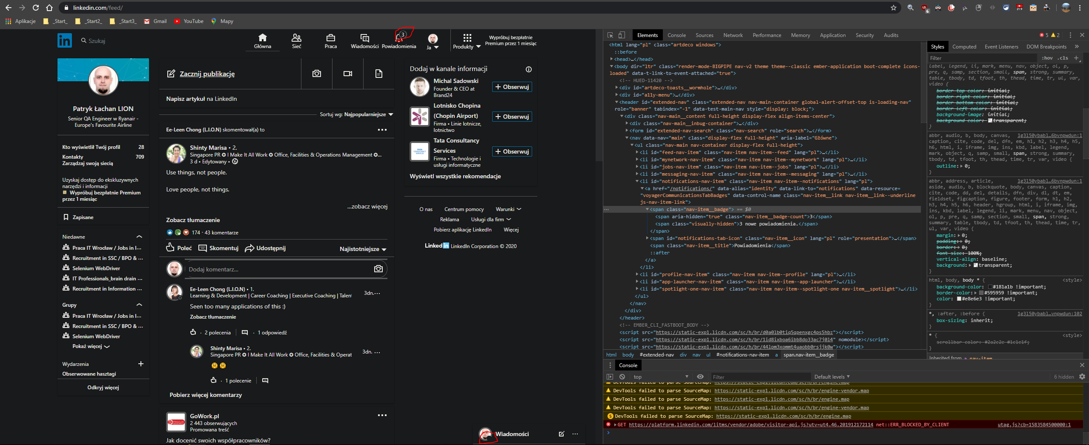Open three-dot menu on Ee-Leen Chong post

(x=382, y=130)
